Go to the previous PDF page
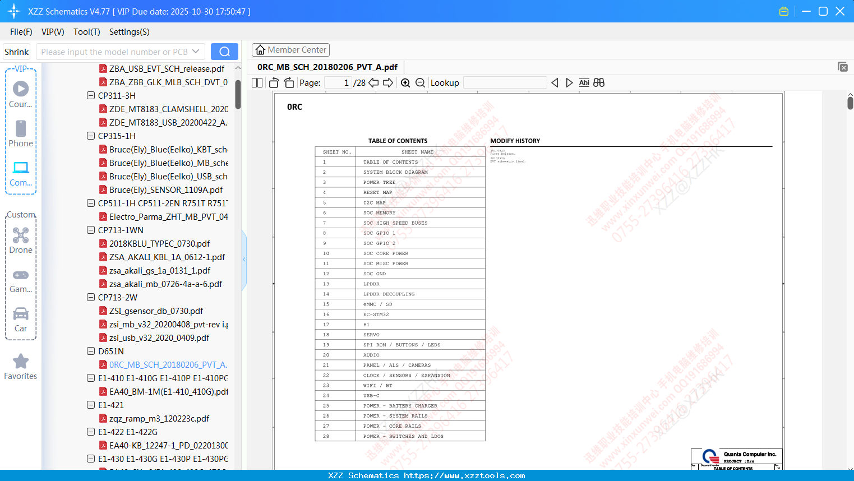 pyautogui.click(x=373, y=82)
